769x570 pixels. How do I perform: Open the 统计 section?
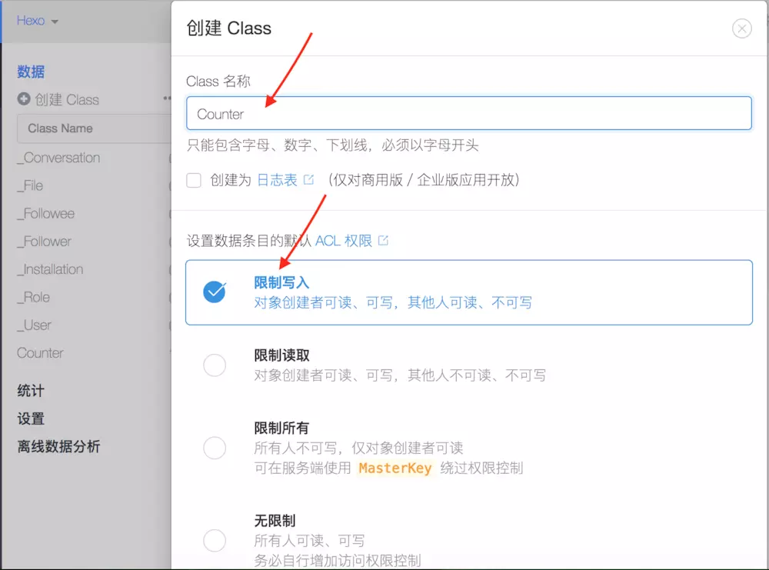(31, 391)
